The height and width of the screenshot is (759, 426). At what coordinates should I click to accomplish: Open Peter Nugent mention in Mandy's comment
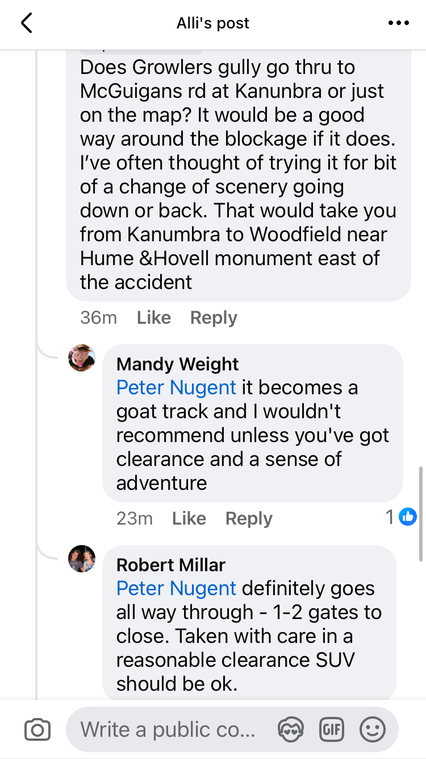[x=176, y=387]
